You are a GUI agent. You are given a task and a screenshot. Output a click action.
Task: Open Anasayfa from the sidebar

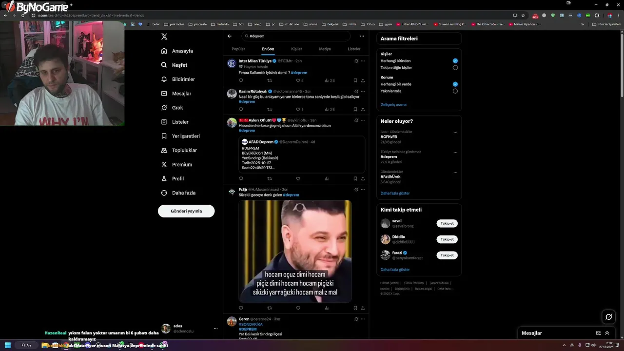(177, 51)
